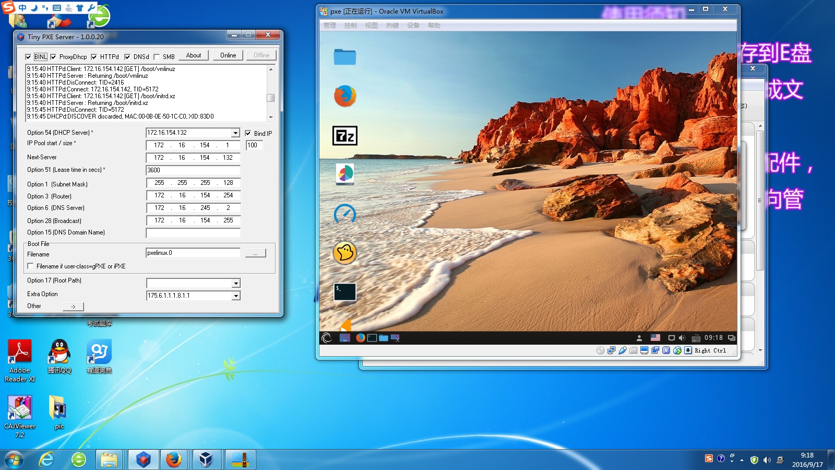Screen dimensions: 835x470
Task: Launch Firefox from the VM desktop
Action: click(x=345, y=96)
